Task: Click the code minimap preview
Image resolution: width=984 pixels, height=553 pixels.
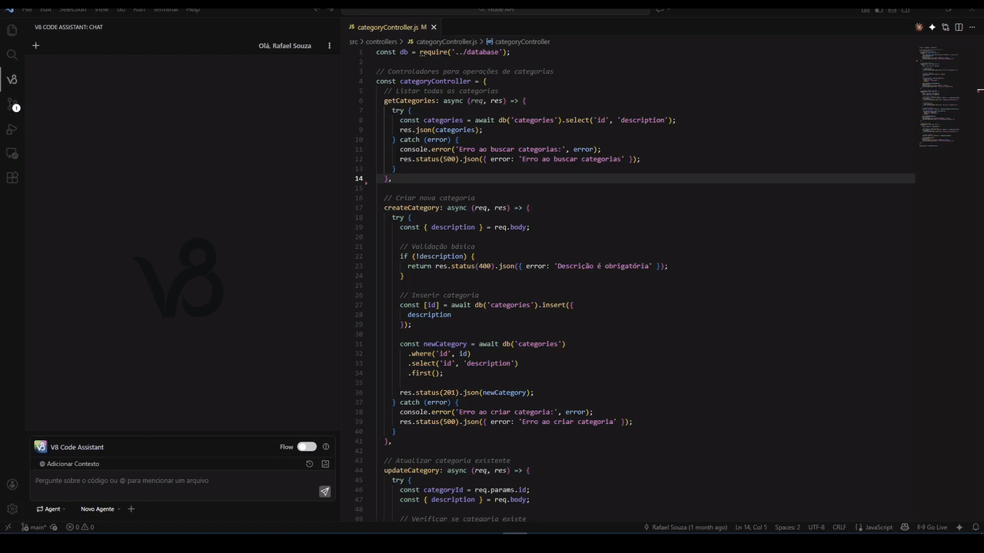Action: point(939,97)
